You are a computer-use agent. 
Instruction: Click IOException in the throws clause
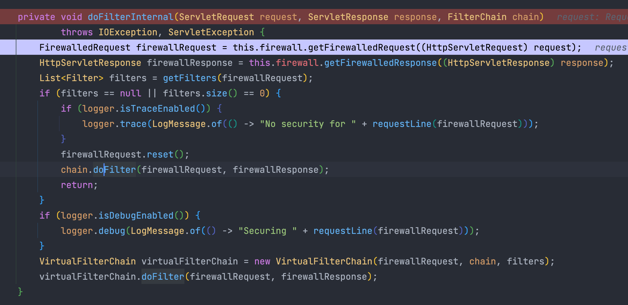pos(128,32)
